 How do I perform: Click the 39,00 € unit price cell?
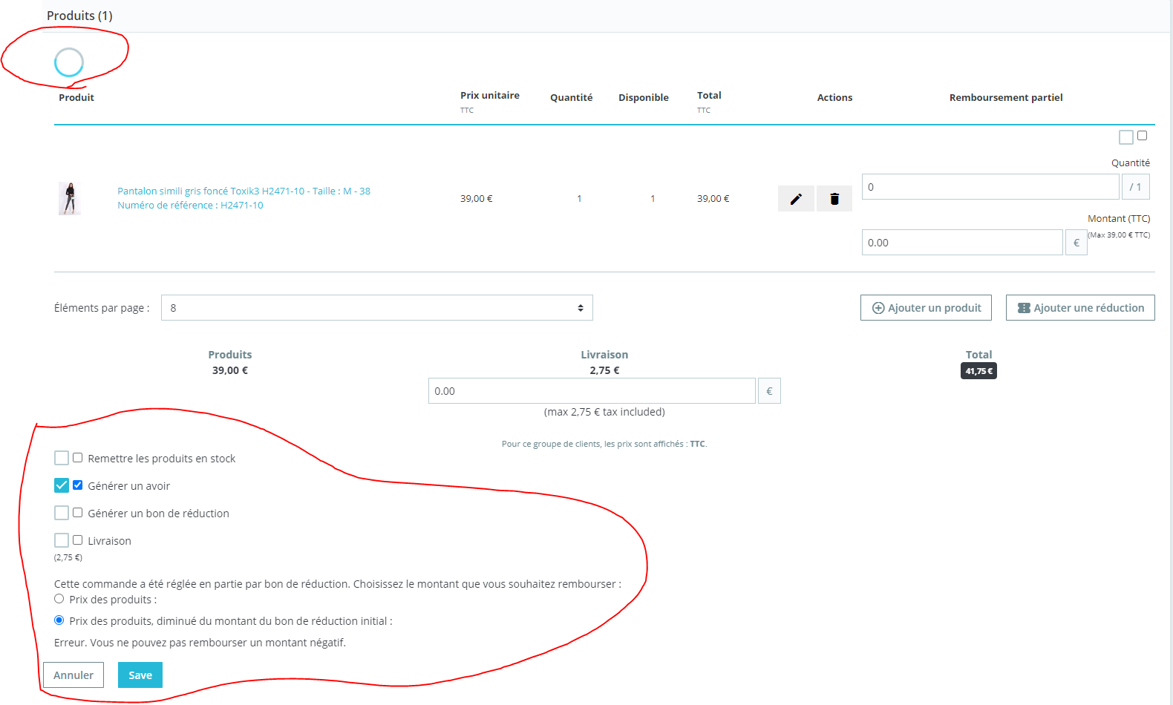[477, 199]
